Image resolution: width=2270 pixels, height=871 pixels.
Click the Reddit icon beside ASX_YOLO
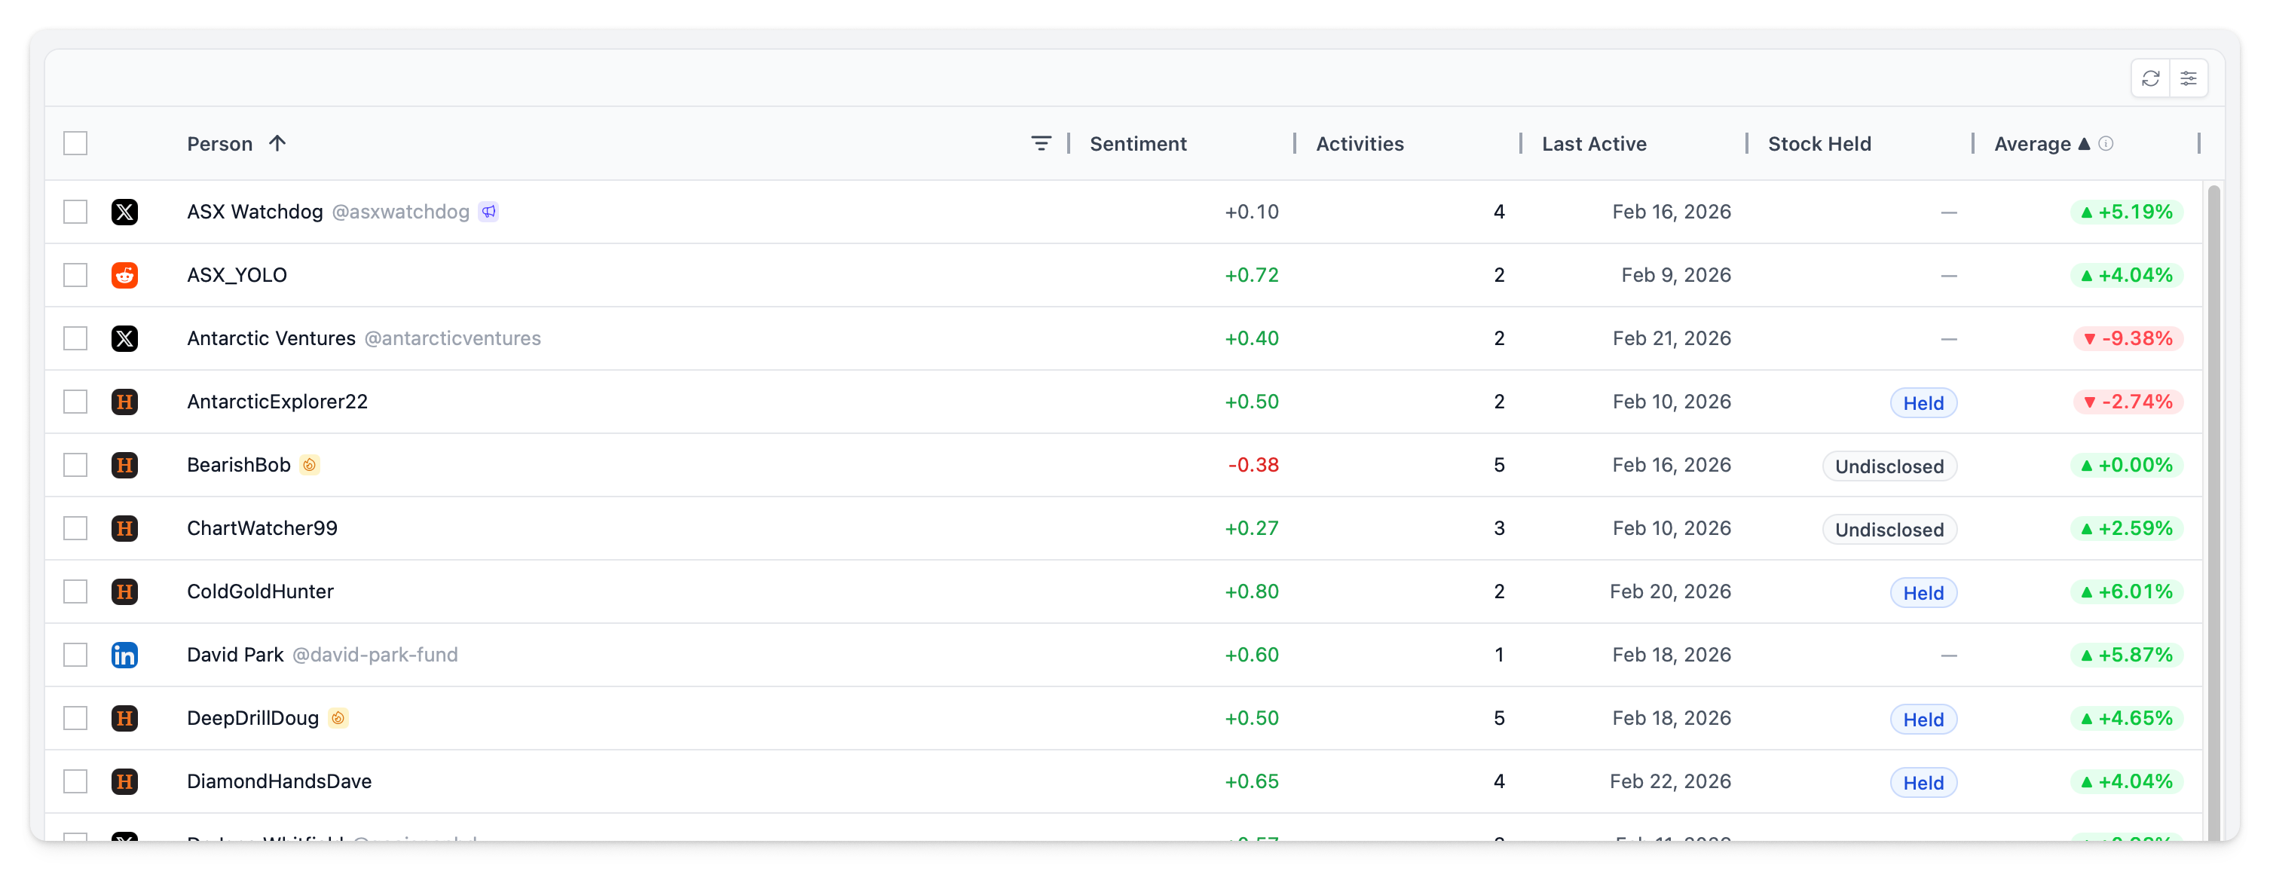125,275
